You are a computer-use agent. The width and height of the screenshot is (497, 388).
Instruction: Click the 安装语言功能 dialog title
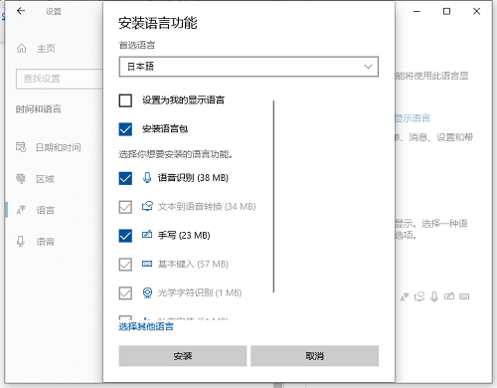pyautogui.click(x=158, y=23)
